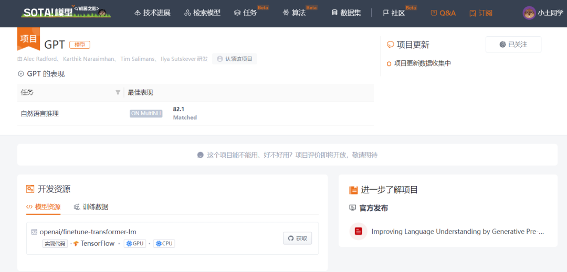The width and height of the screenshot is (567, 272).
Task: Click the 自然语言推理 task cell
Action: point(40,114)
